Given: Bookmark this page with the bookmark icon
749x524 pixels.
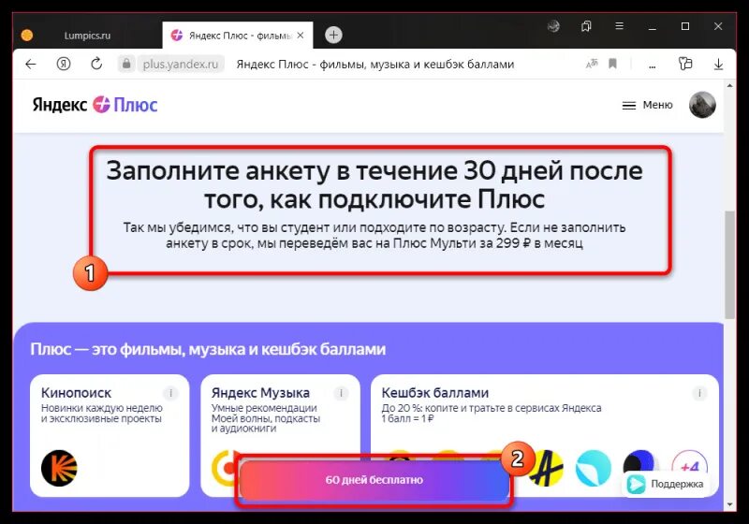Looking at the screenshot, I should [613, 64].
